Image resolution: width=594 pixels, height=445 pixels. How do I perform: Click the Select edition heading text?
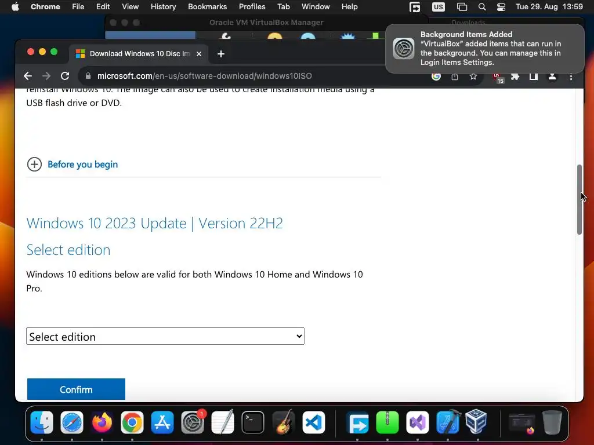pos(68,250)
